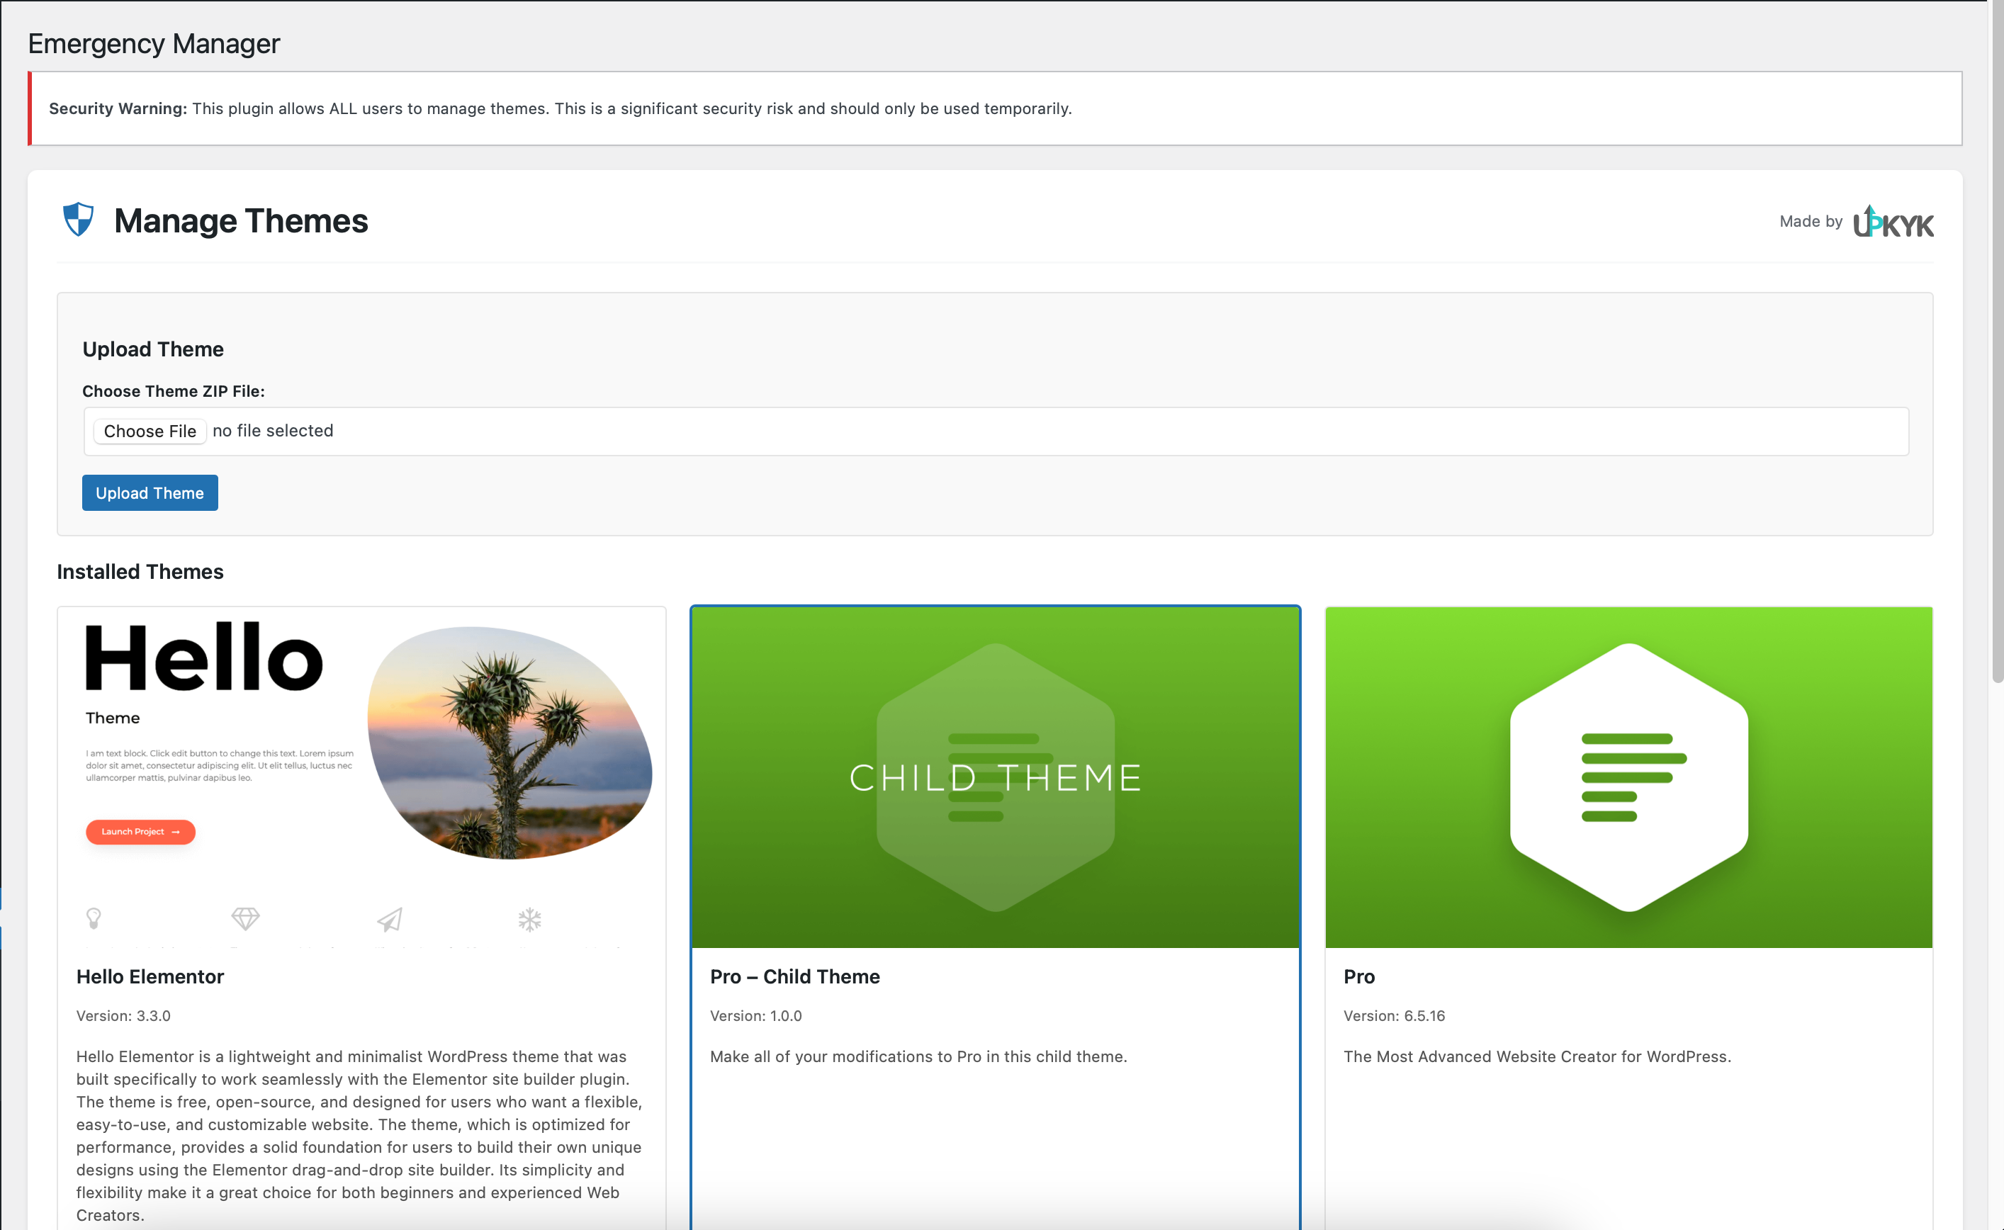Click the Security Warning notice box
Viewport: 2004px width, 1230px height.
coord(995,108)
